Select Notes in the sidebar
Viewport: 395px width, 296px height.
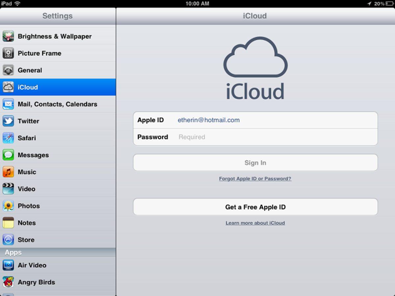58,223
